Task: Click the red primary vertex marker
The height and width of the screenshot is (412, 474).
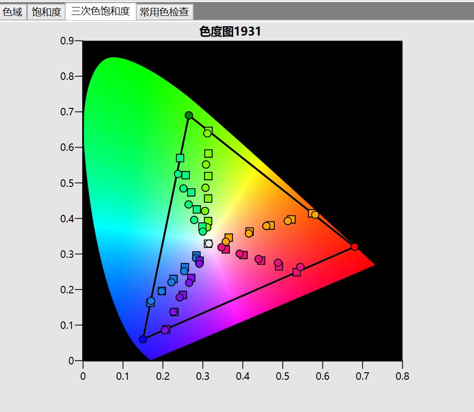Action: pyautogui.click(x=354, y=247)
